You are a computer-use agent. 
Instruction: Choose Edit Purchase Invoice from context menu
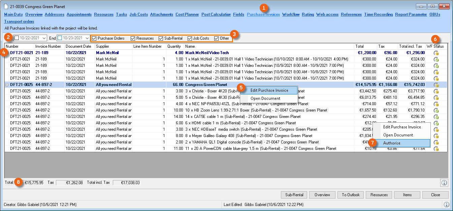pyautogui.click(x=269, y=90)
